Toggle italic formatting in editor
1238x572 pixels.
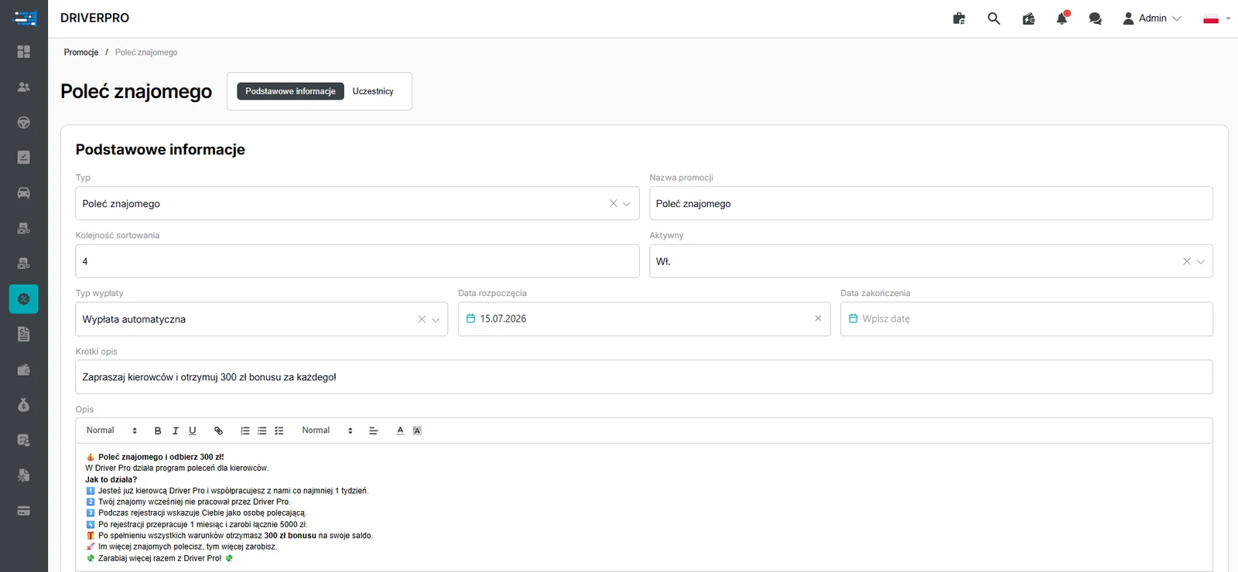tap(175, 431)
